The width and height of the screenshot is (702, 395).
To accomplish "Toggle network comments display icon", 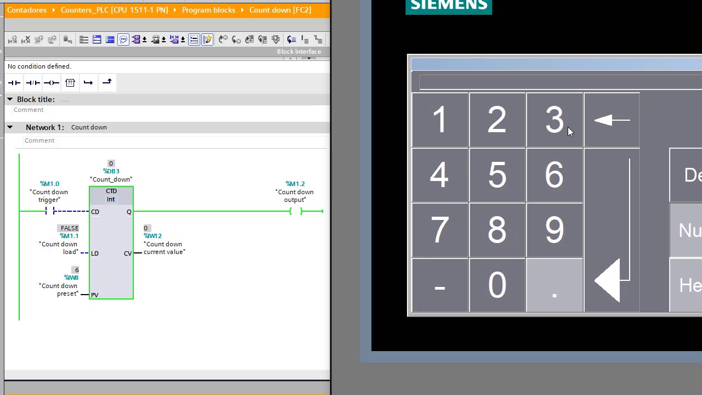I will coord(194,39).
